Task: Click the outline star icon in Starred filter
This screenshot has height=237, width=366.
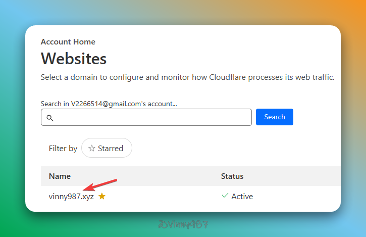Action: [91, 148]
